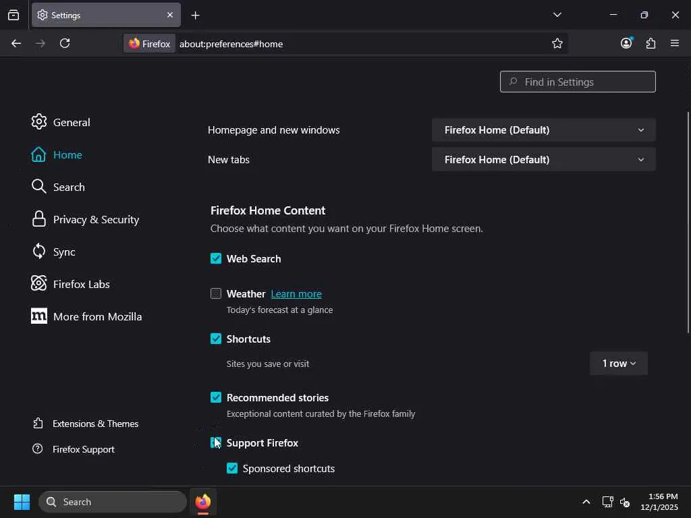691x518 pixels.
Task: Open the Extensions puzzle icon
Action: [x=651, y=43]
